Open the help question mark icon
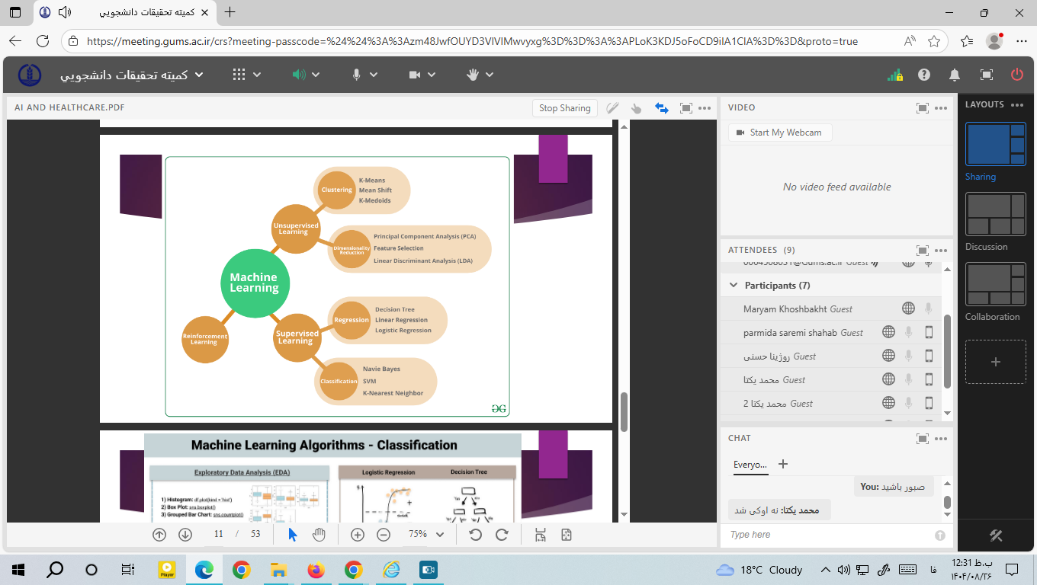 (x=924, y=75)
